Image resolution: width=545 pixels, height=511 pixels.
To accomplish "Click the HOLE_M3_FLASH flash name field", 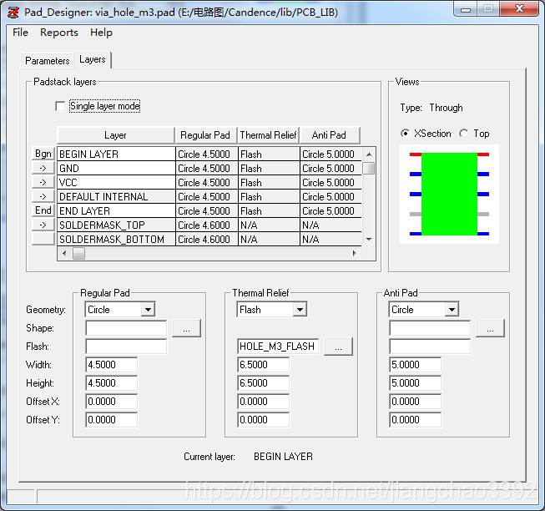I will tap(278, 347).
